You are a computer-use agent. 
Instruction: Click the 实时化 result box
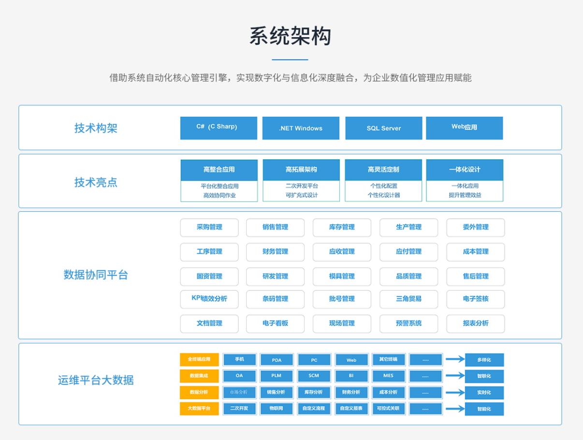pyautogui.click(x=484, y=392)
